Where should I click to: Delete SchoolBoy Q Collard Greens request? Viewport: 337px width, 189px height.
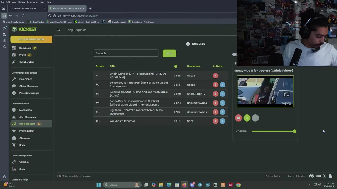click(x=215, y=103)
